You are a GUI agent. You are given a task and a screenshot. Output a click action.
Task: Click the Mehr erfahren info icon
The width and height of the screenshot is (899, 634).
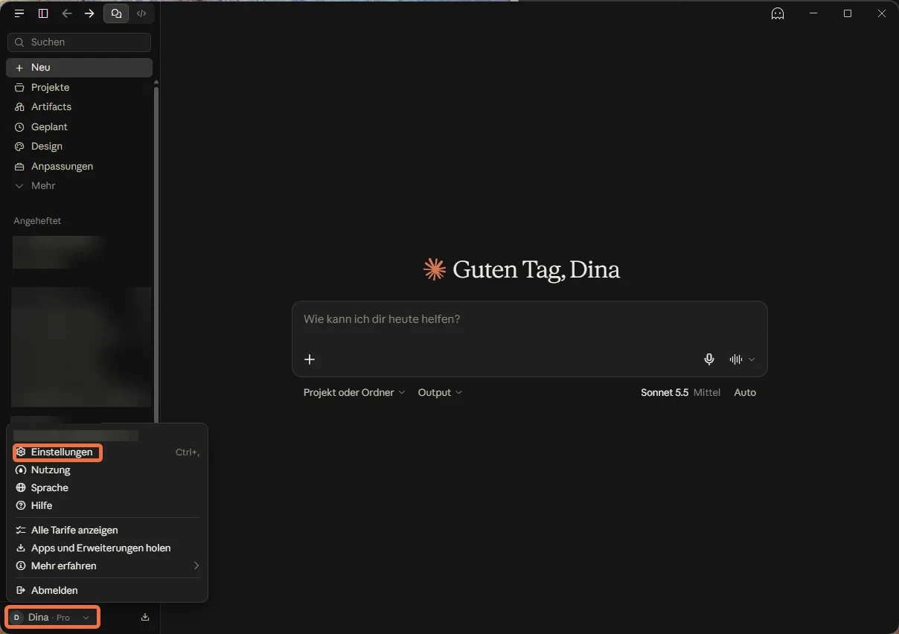tap(21, 566)
